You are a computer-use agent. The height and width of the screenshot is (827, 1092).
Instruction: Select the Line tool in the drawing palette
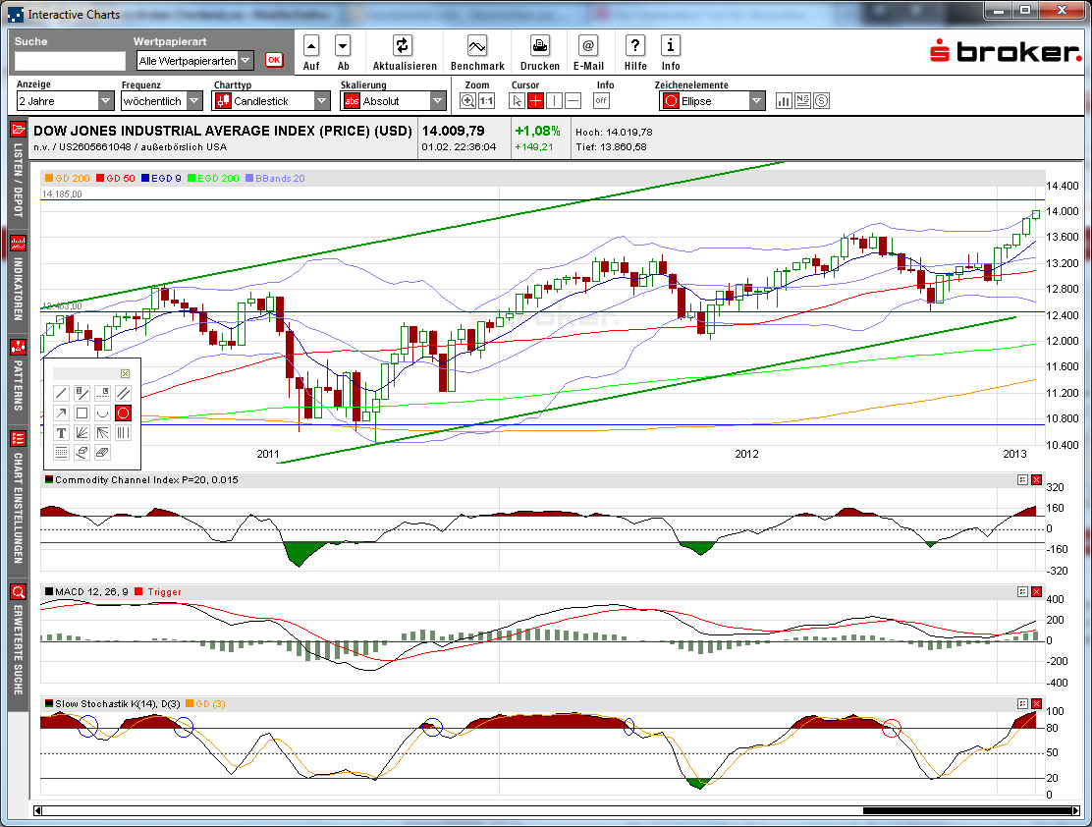(x=61, y=393)
